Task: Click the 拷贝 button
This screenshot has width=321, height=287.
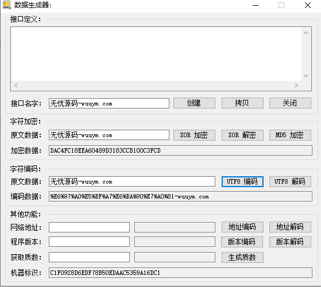Action: [x=242, y=103]
